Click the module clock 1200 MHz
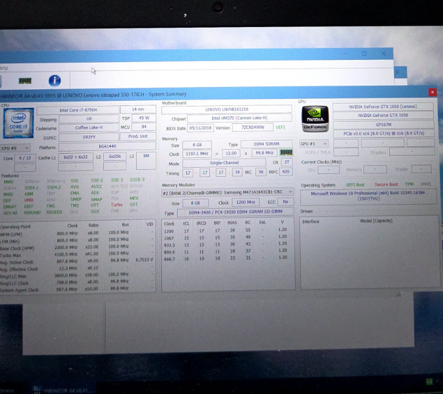The image size is (443, 394). pyautogui.click(x=245, y=202)
